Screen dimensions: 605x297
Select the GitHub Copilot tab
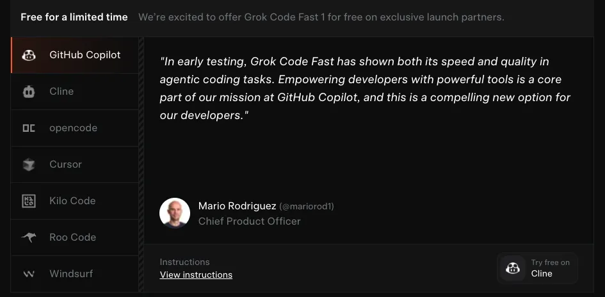(x=85, y=55)
